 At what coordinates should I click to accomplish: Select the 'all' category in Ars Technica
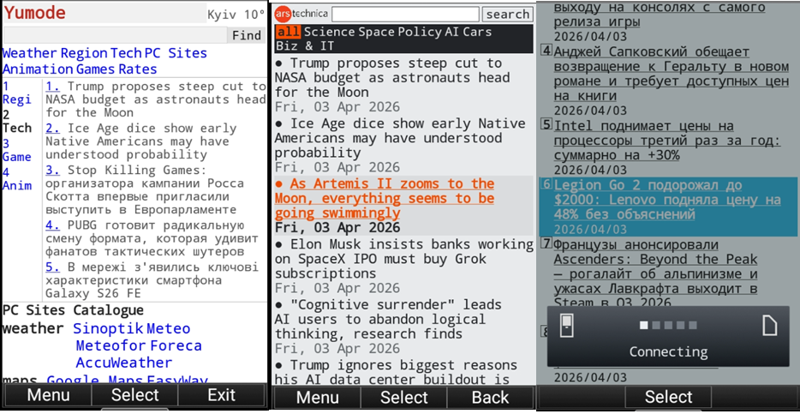point(289,32)
